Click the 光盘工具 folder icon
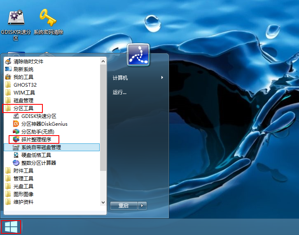299x235 pixels. click(x=8, y=186)
